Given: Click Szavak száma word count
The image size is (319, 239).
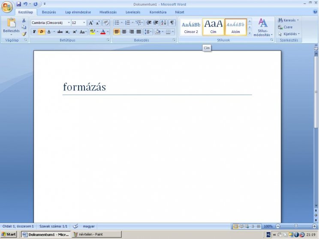Looking at the screenshot, I should coord(53,226).
